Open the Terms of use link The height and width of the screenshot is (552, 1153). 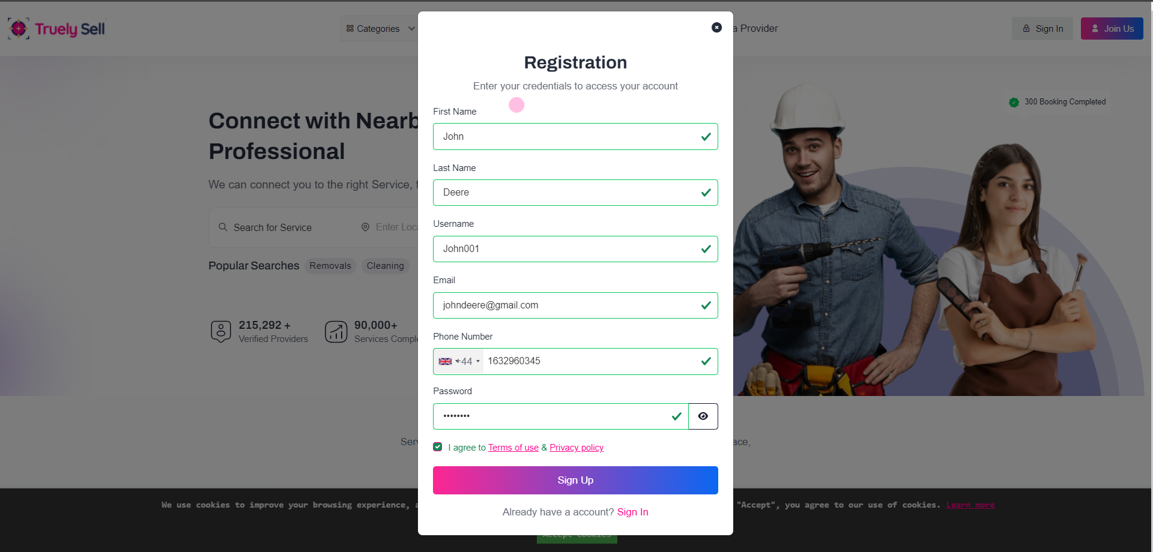pos(513,448)
